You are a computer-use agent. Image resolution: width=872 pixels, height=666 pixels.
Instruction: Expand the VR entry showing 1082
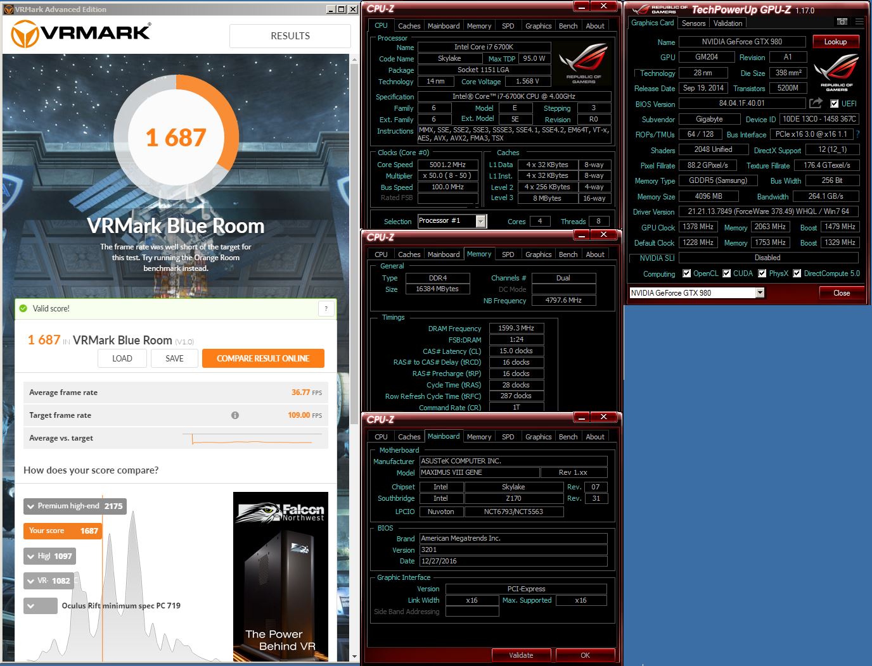click(49, 581)
